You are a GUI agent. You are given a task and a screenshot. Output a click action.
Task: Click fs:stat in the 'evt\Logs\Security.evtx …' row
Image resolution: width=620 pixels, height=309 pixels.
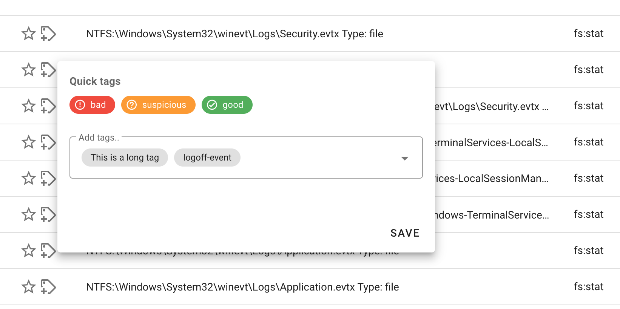point(589,106)
